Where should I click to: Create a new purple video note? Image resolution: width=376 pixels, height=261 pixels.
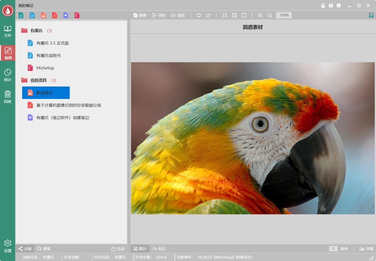66,15
